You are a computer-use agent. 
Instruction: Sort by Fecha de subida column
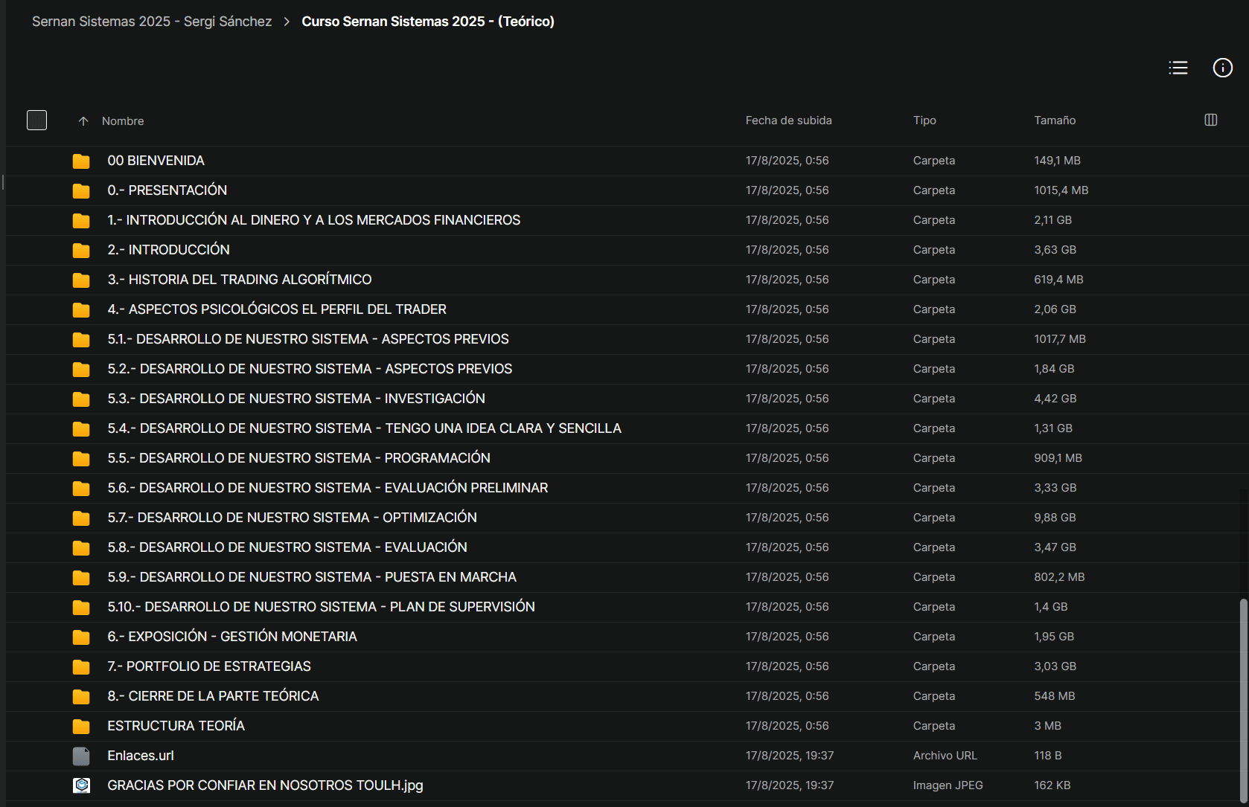pyautogui.click(x=789, y=120)
